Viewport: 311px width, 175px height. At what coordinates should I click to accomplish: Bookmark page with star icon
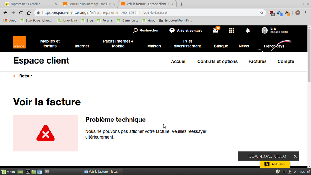(262, 13)
